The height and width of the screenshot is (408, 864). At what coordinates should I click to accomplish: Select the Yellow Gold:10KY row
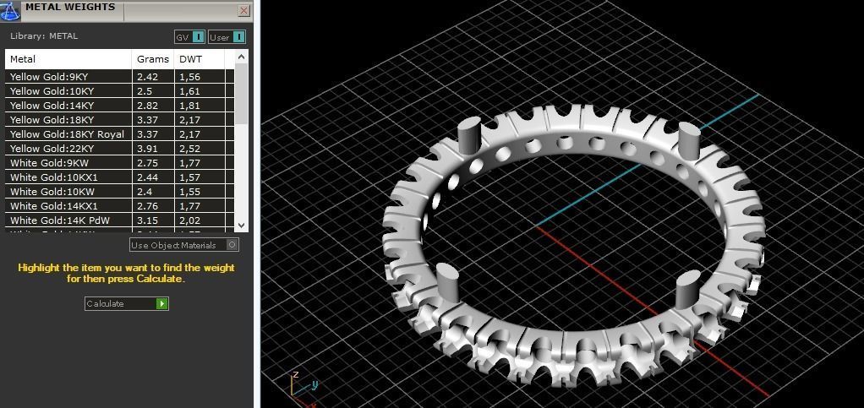pos(119,91)
